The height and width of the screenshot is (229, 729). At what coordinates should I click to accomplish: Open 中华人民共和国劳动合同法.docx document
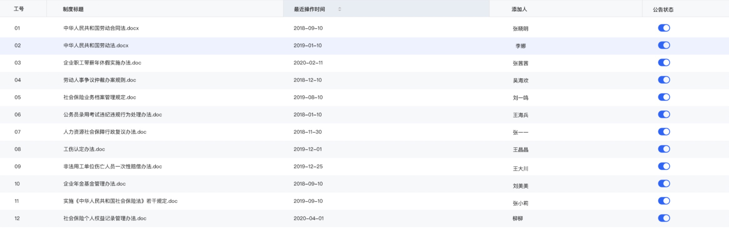coord(101,28)
